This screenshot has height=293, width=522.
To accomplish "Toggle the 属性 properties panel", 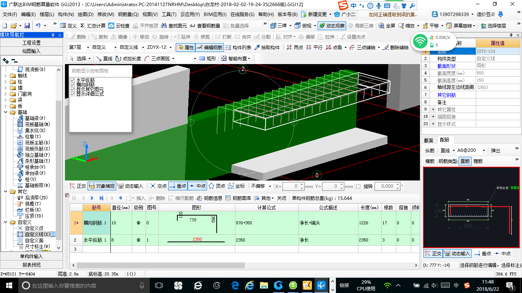I will tap(186, 47).
